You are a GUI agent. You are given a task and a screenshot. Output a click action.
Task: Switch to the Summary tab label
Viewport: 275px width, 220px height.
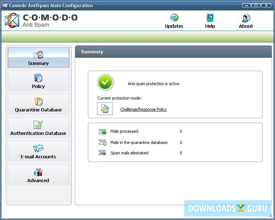pyautogui.click(x=38, y=63)
